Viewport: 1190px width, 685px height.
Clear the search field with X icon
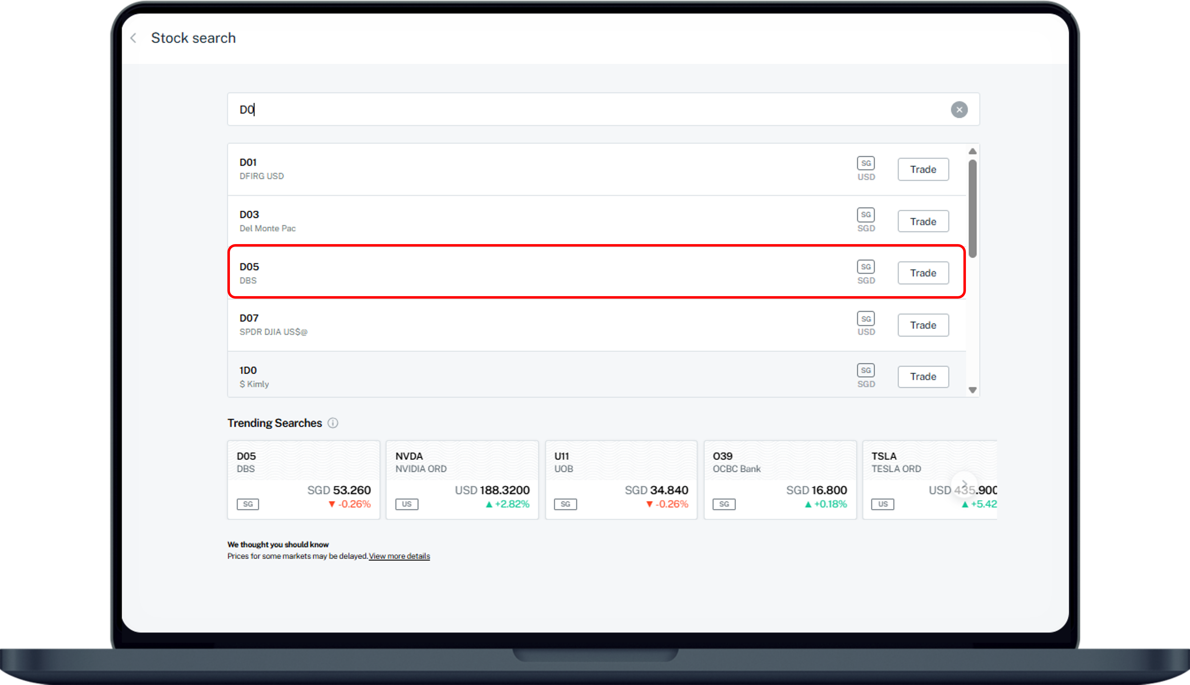[959, 110]
